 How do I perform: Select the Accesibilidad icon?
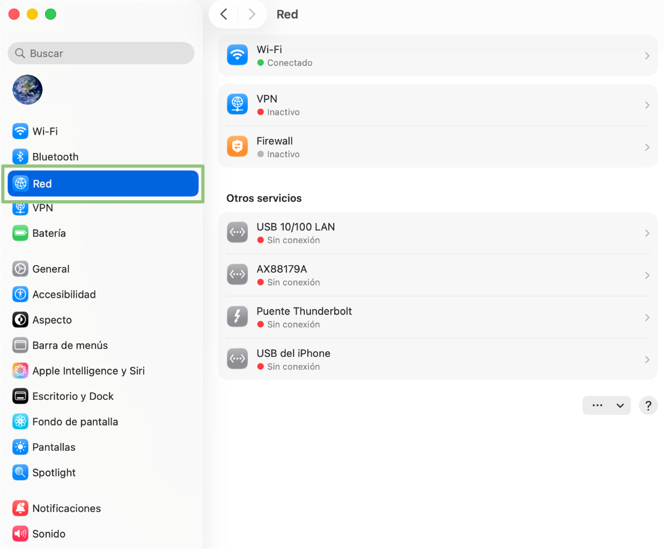(20, 294)
